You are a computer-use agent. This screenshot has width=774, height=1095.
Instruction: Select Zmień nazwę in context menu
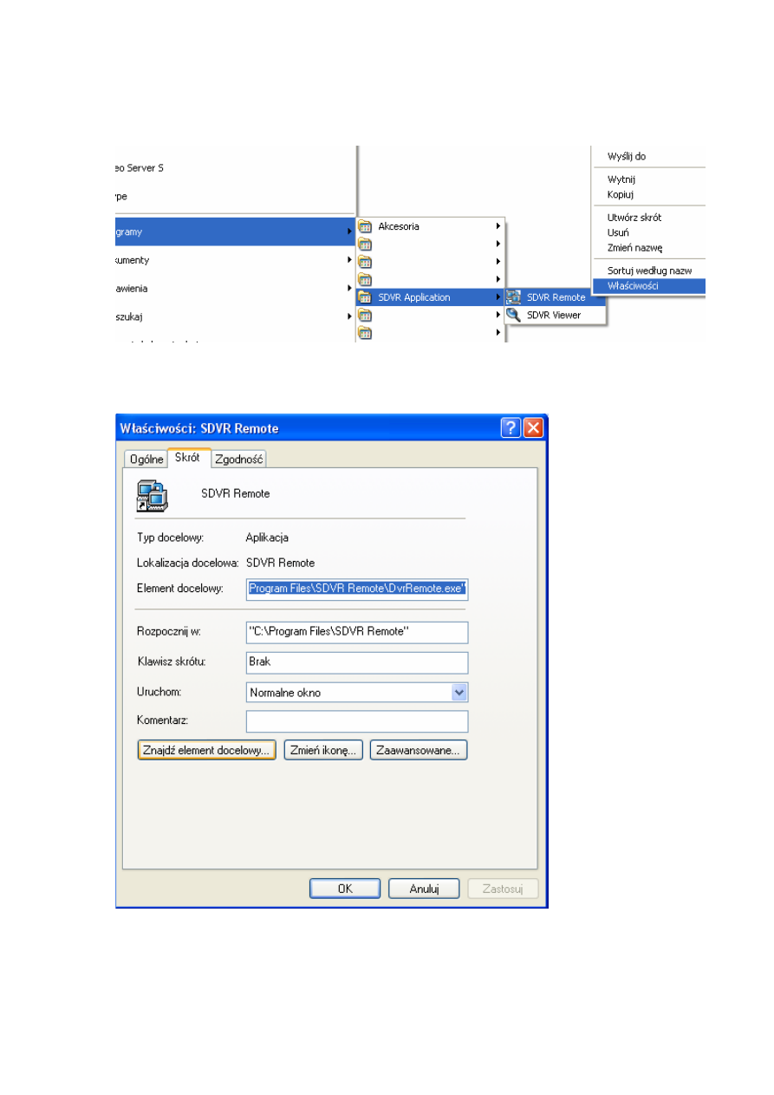point(634,248)
